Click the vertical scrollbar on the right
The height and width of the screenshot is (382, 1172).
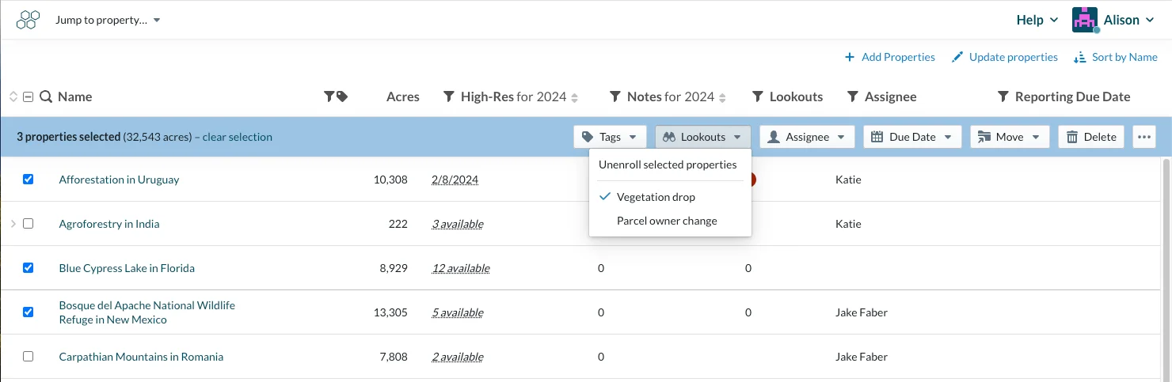click(x=1165, y=269)
